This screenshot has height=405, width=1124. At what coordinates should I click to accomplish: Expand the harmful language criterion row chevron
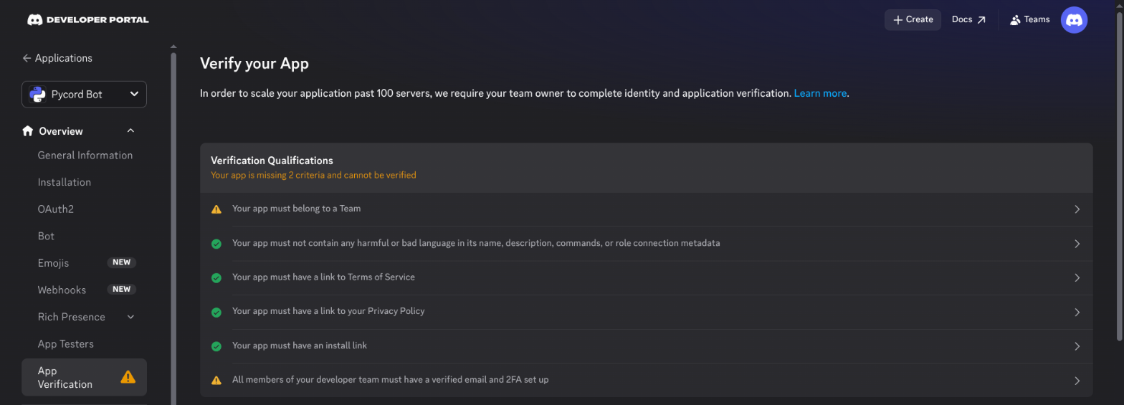1077,244
